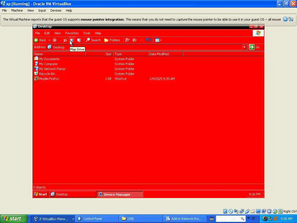
Task: Sort by the Date Modified column header
Action: (x=165, y=54)
